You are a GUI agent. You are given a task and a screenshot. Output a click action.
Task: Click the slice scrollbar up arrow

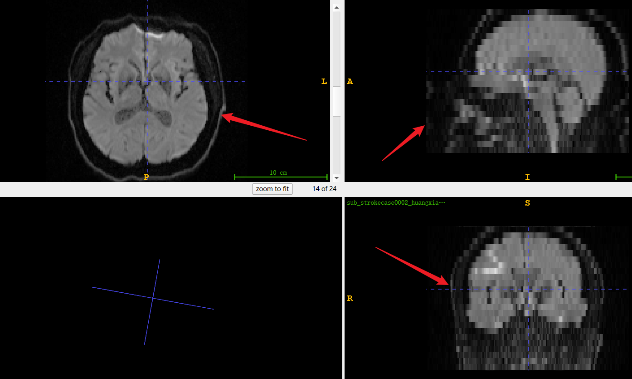(x=336, y=7)
